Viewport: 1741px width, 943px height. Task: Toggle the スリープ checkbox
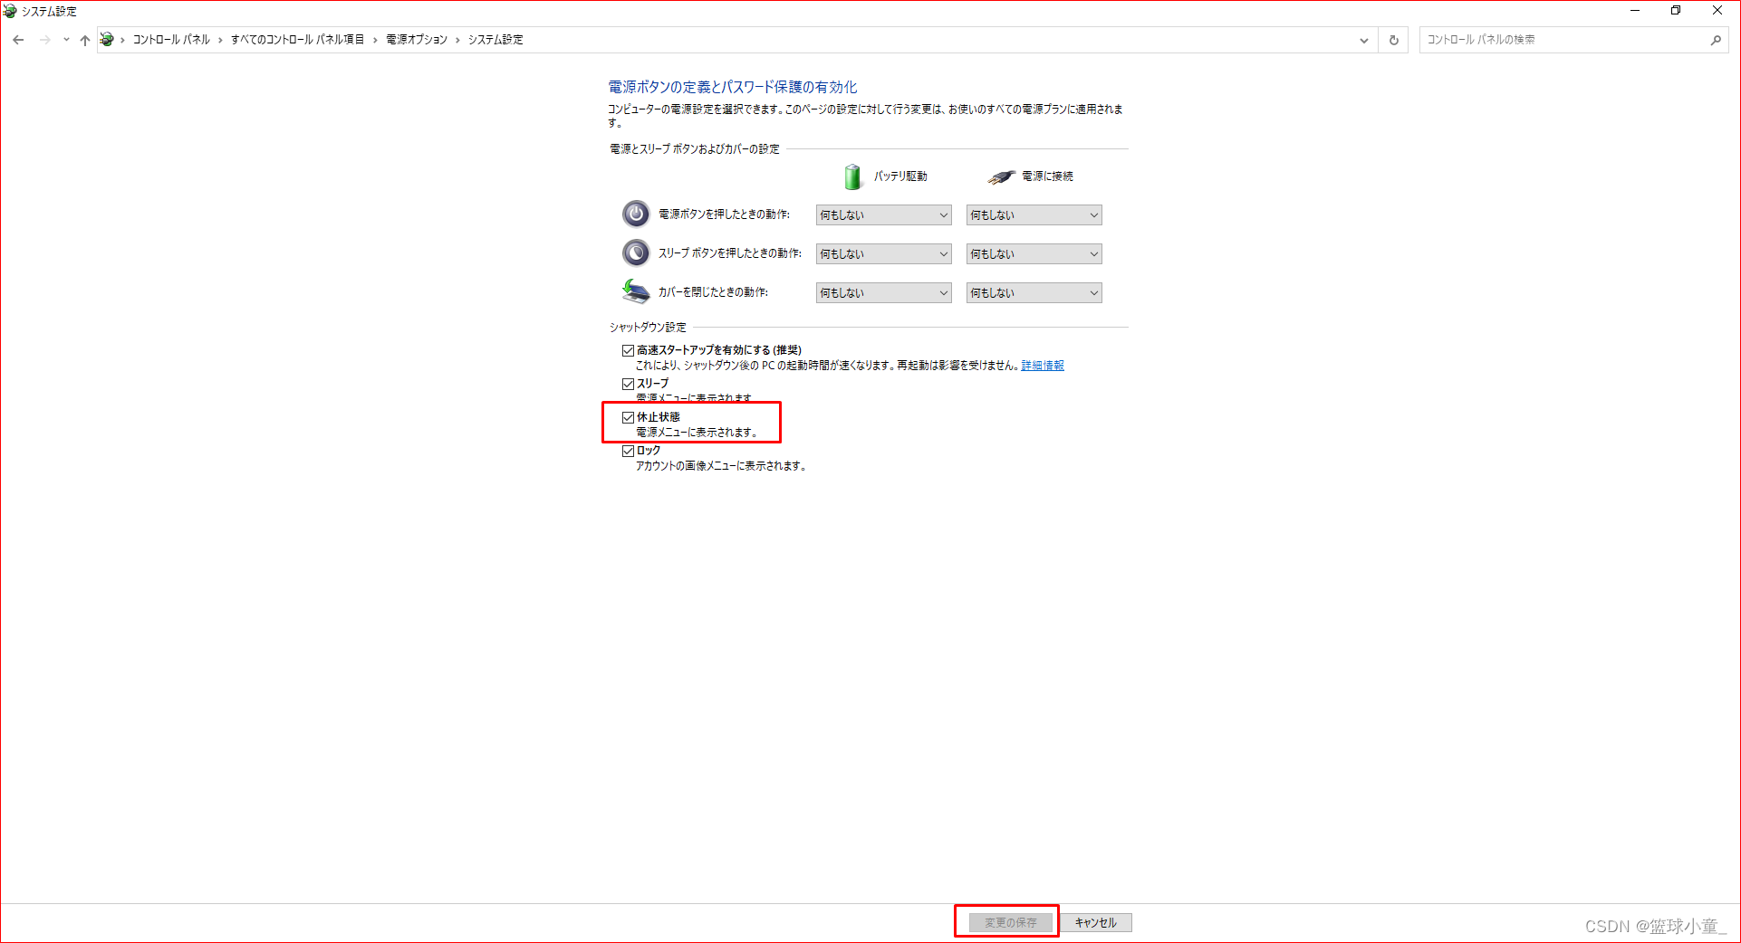pos(628,384)
